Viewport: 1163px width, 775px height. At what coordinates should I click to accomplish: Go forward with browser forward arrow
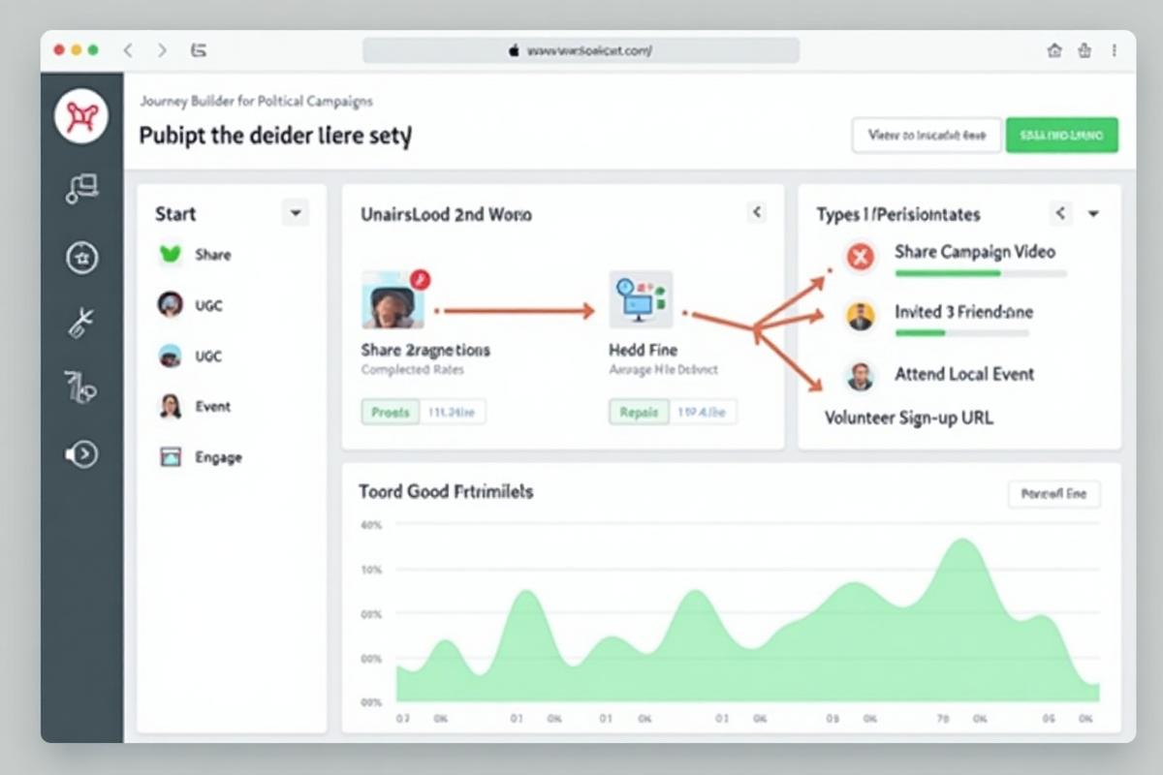[x=162, y=50]
